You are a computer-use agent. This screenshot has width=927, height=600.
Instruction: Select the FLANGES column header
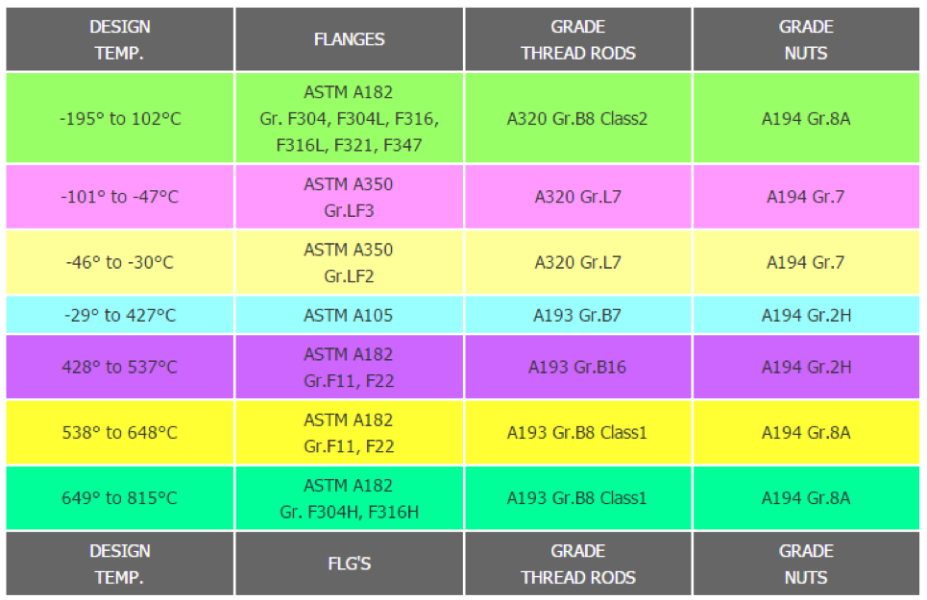pyautogui.click(x=349, y=39)
